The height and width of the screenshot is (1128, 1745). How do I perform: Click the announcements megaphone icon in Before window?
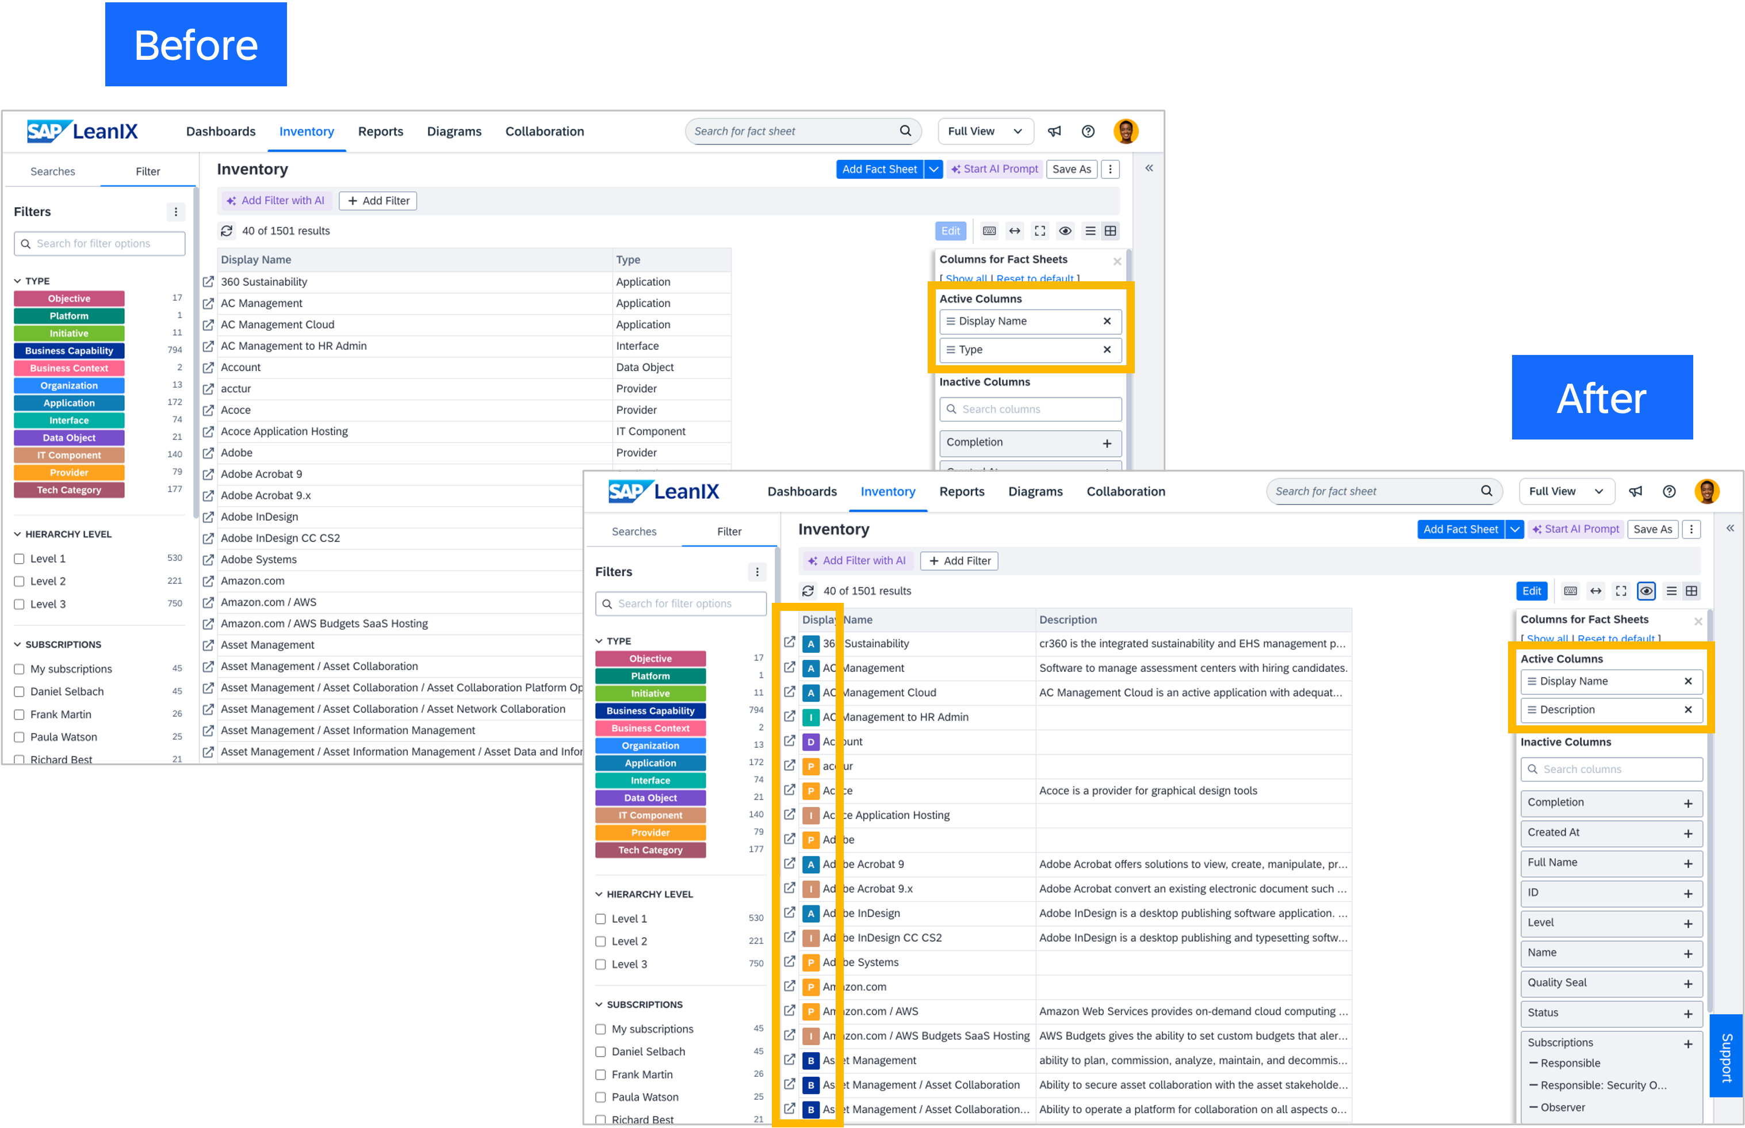point(1054,131)
